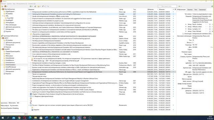Open the New Library toolbar dropdown
This screenshot has height=120, width=214.
[6, 6]
